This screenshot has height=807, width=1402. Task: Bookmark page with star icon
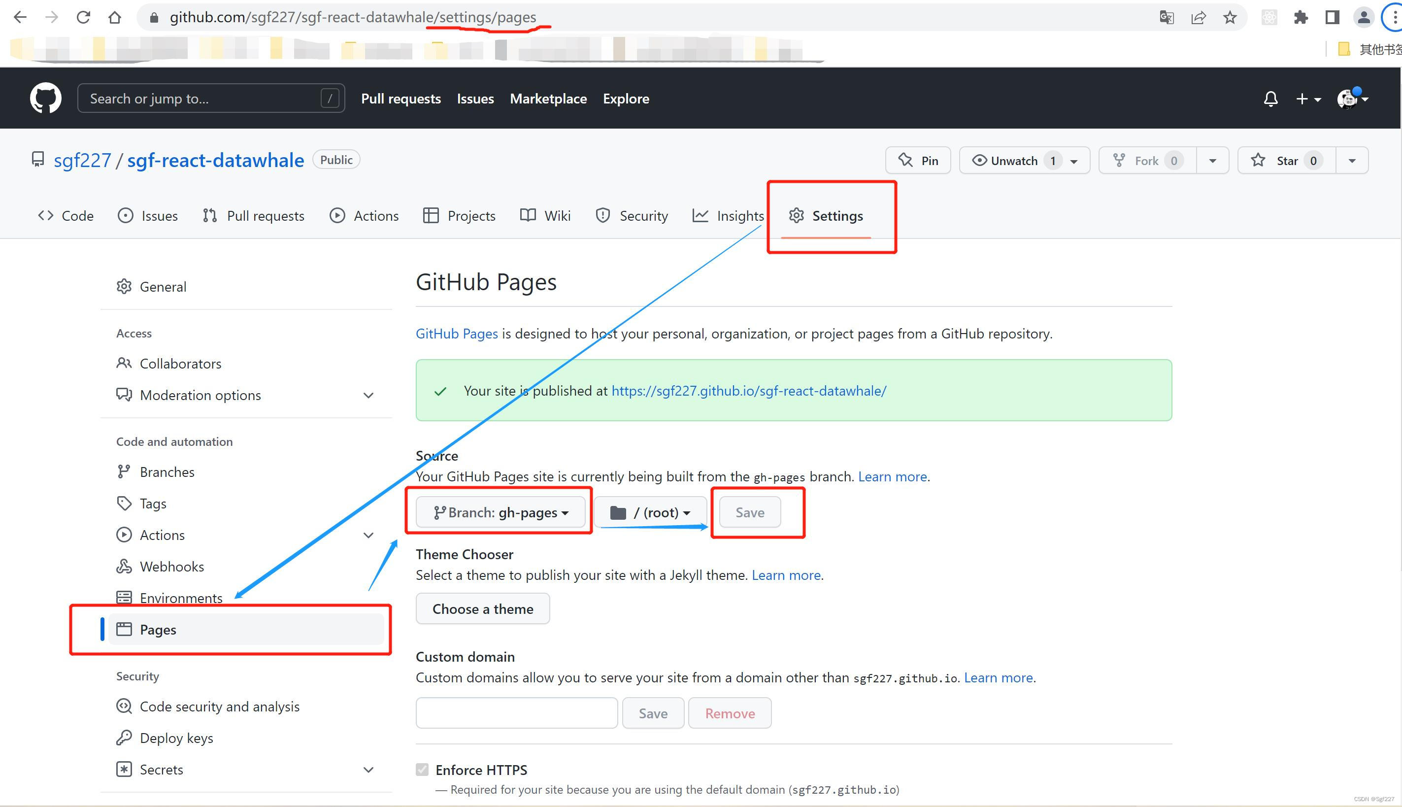(x=1230, y=18)
